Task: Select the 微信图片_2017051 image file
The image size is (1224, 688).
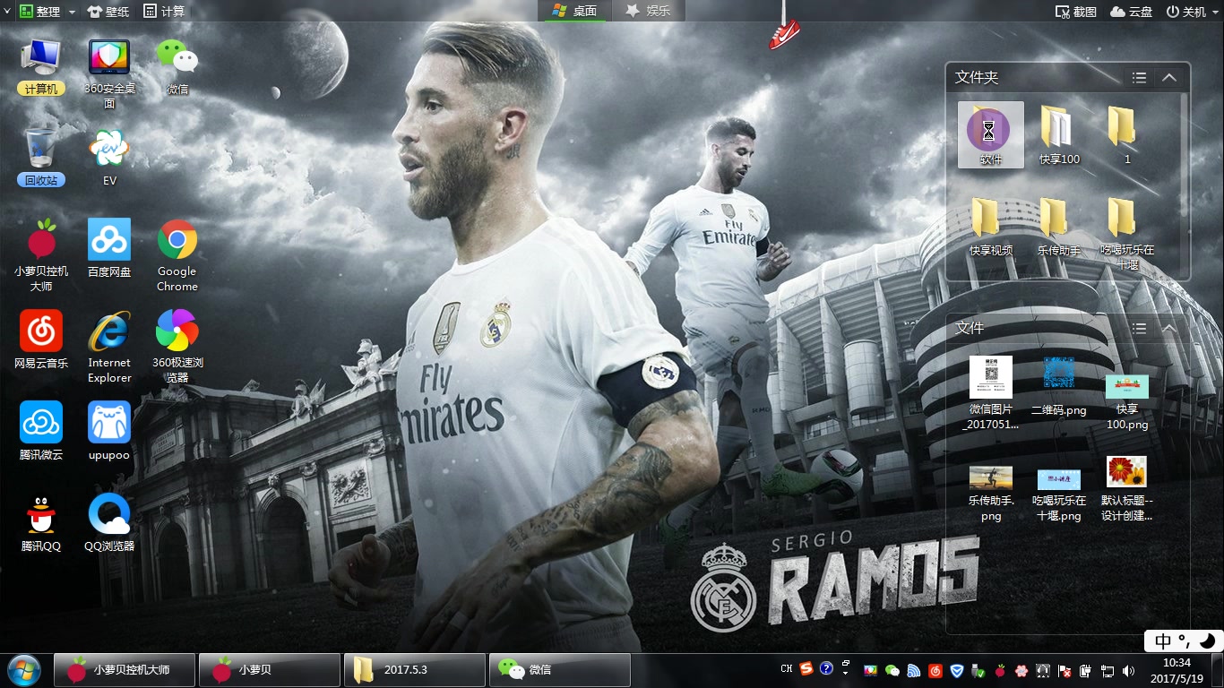Action: coord(990,393)
